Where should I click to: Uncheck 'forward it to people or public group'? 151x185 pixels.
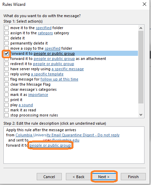pos(7,53)
